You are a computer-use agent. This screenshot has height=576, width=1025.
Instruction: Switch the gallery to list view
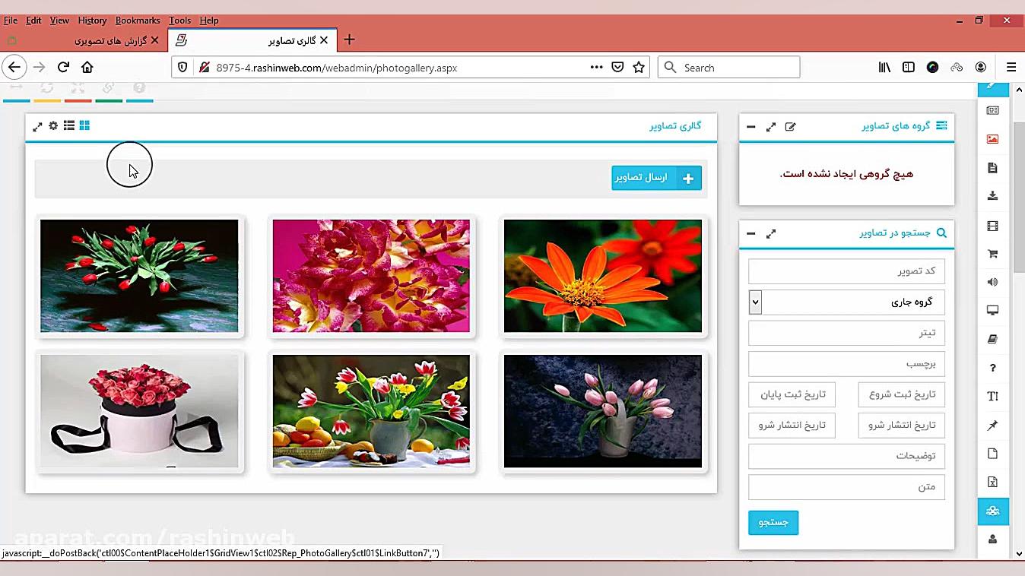(x=69, y=125)
